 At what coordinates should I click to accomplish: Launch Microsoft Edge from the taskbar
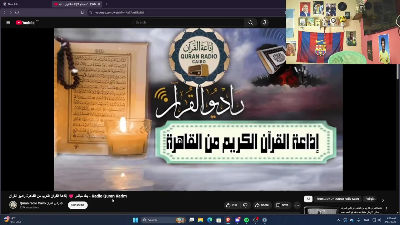click(210, 220)
